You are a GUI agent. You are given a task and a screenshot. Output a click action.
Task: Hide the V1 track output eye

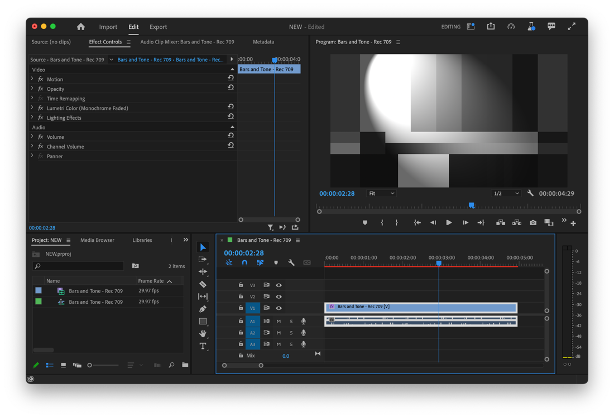[279, 307]
